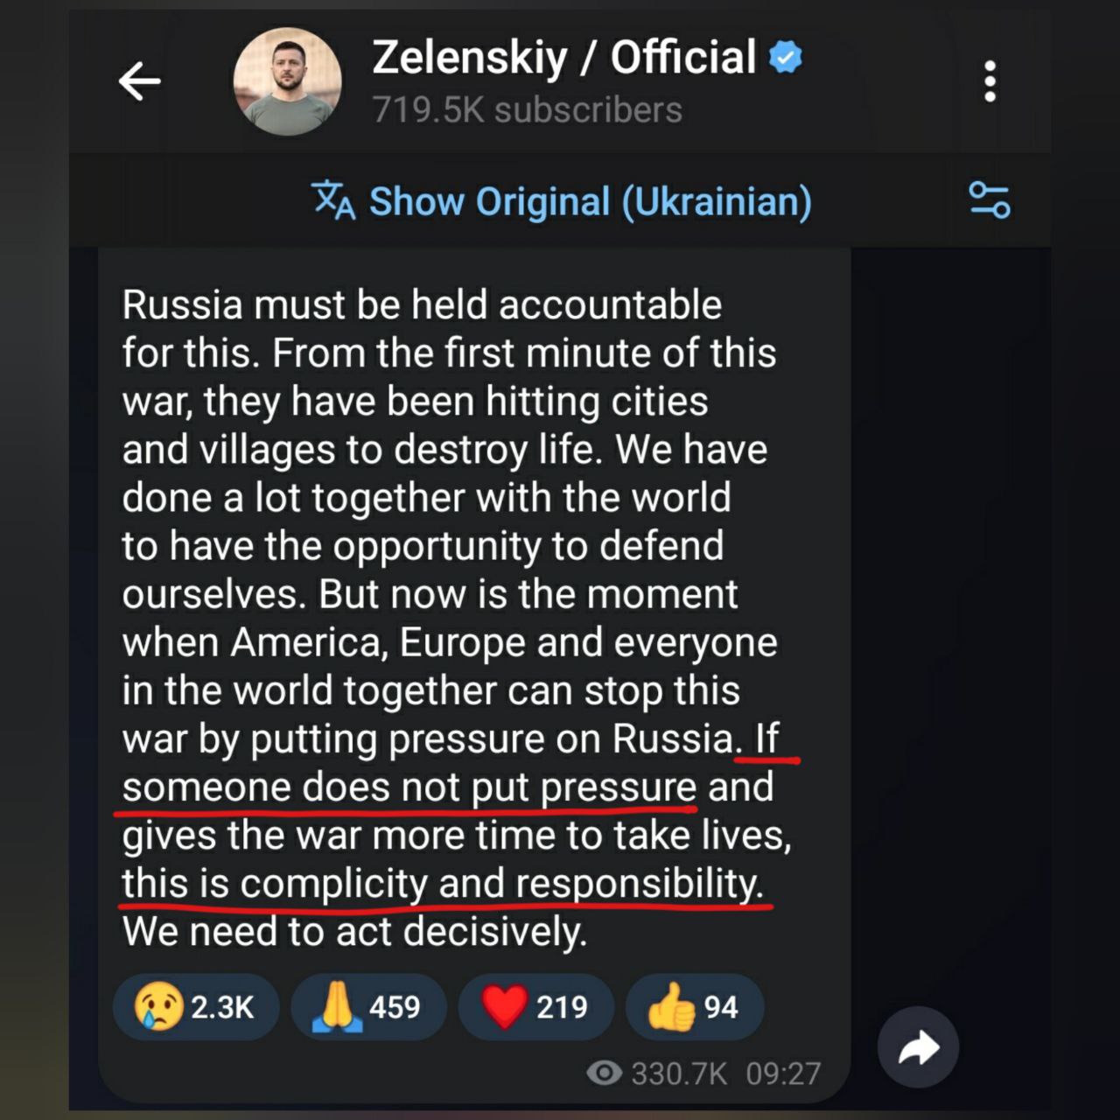This screenshot has width=1120, height=1120.
Task: Click the 719.5K subscribers label
Action: (527, 110)
